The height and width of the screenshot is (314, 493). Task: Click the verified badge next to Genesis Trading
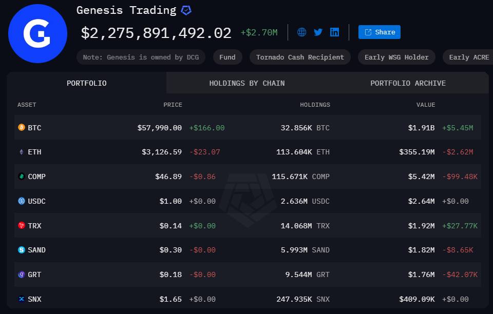[186, 10]
